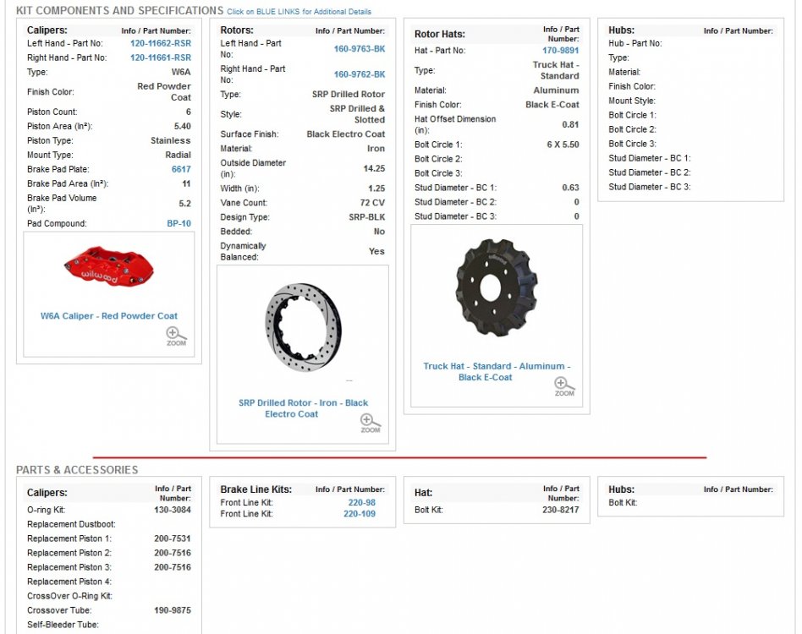This screenshot has height=634, width=802.
Task: Click the zoom icon under the rotor image
Action: [x=370, y=423]
